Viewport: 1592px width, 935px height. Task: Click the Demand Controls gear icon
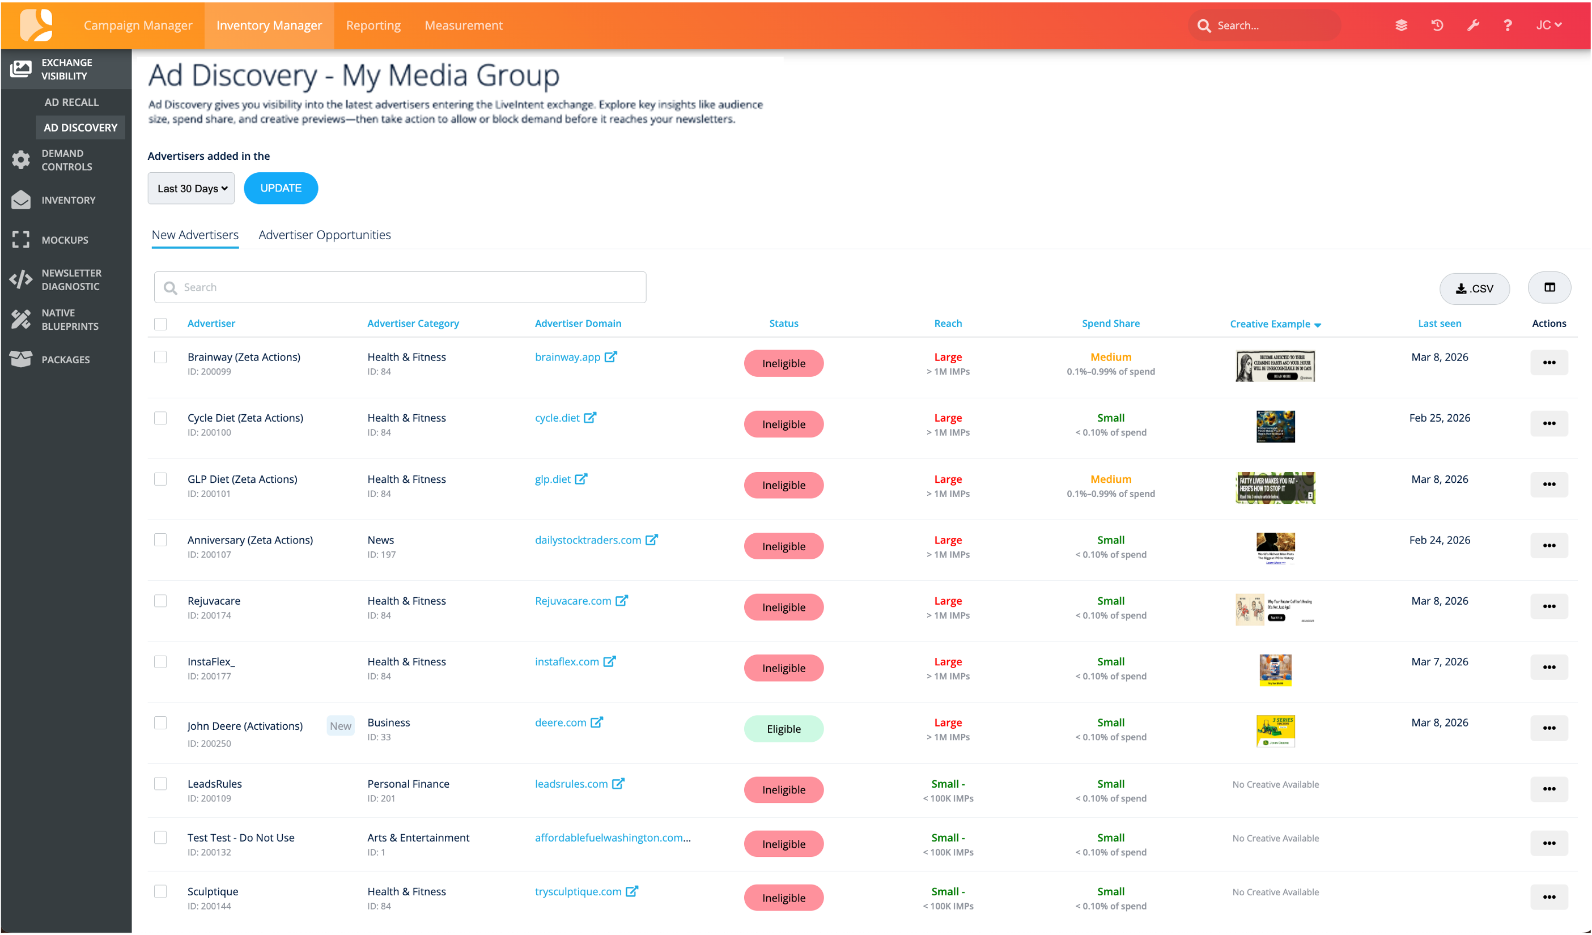(x=21, y=160)
